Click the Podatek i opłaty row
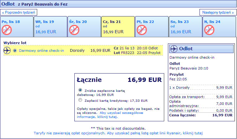Image resolution: width=237 pixels, height=139 pixels. [x=201, y=110]
